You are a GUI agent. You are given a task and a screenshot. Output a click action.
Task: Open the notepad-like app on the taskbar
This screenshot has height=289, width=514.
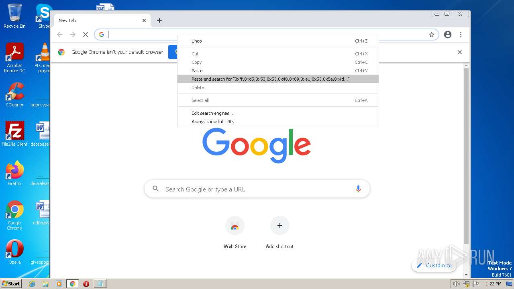[100, 284]
